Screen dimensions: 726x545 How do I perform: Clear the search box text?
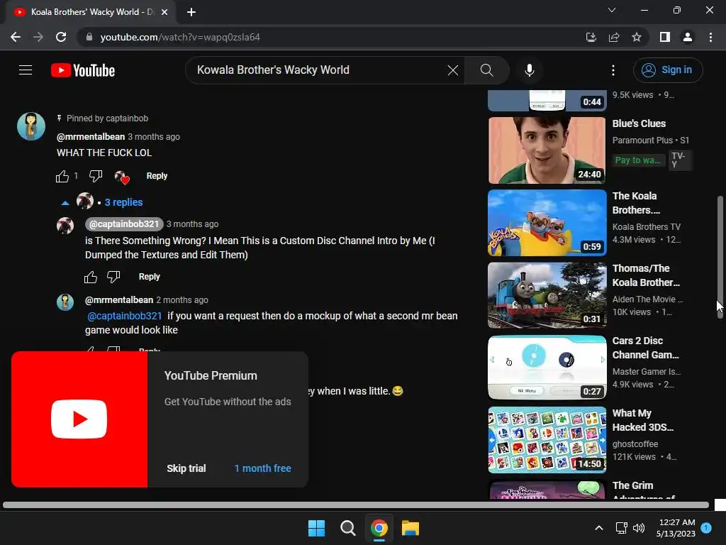[453, 70]
